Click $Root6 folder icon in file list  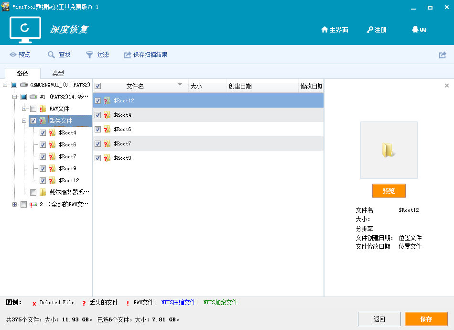(107, 129)
